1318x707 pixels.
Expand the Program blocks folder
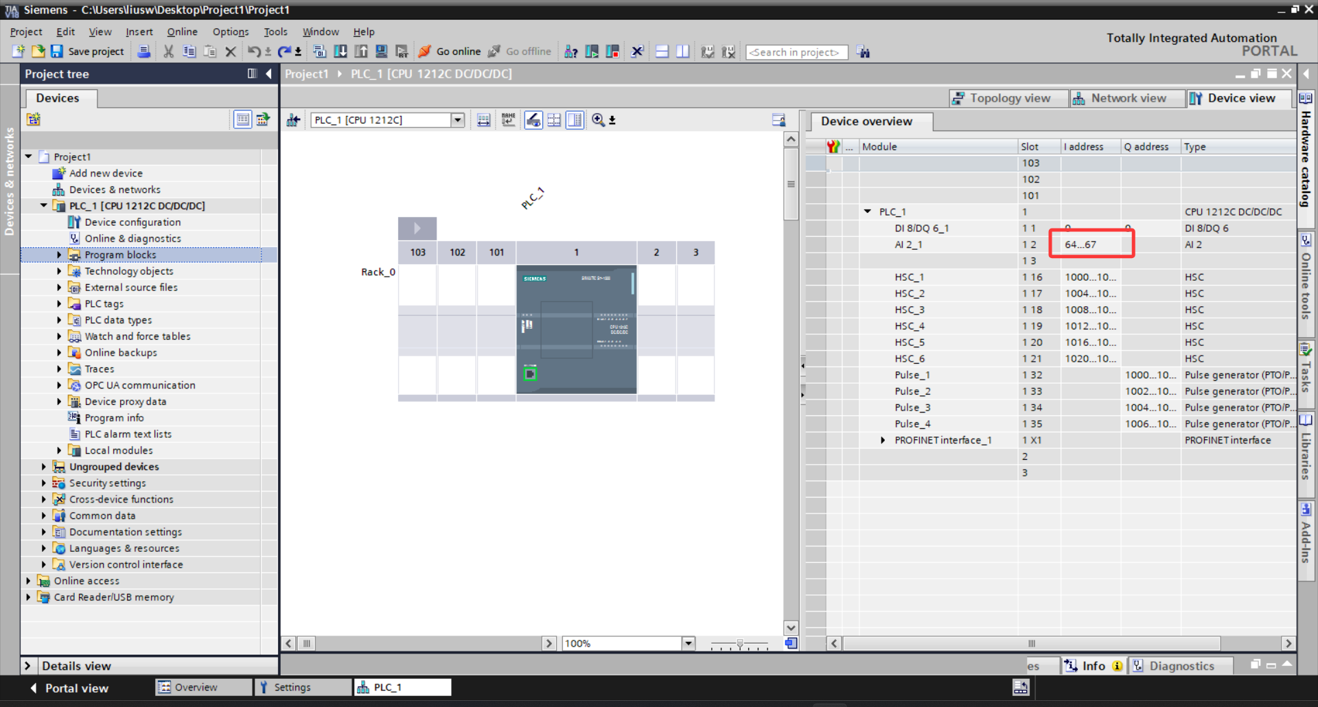point(59,255)
